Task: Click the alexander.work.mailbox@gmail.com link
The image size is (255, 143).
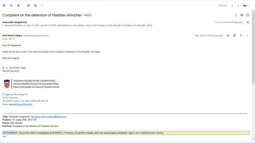Action: click(48, 117)
